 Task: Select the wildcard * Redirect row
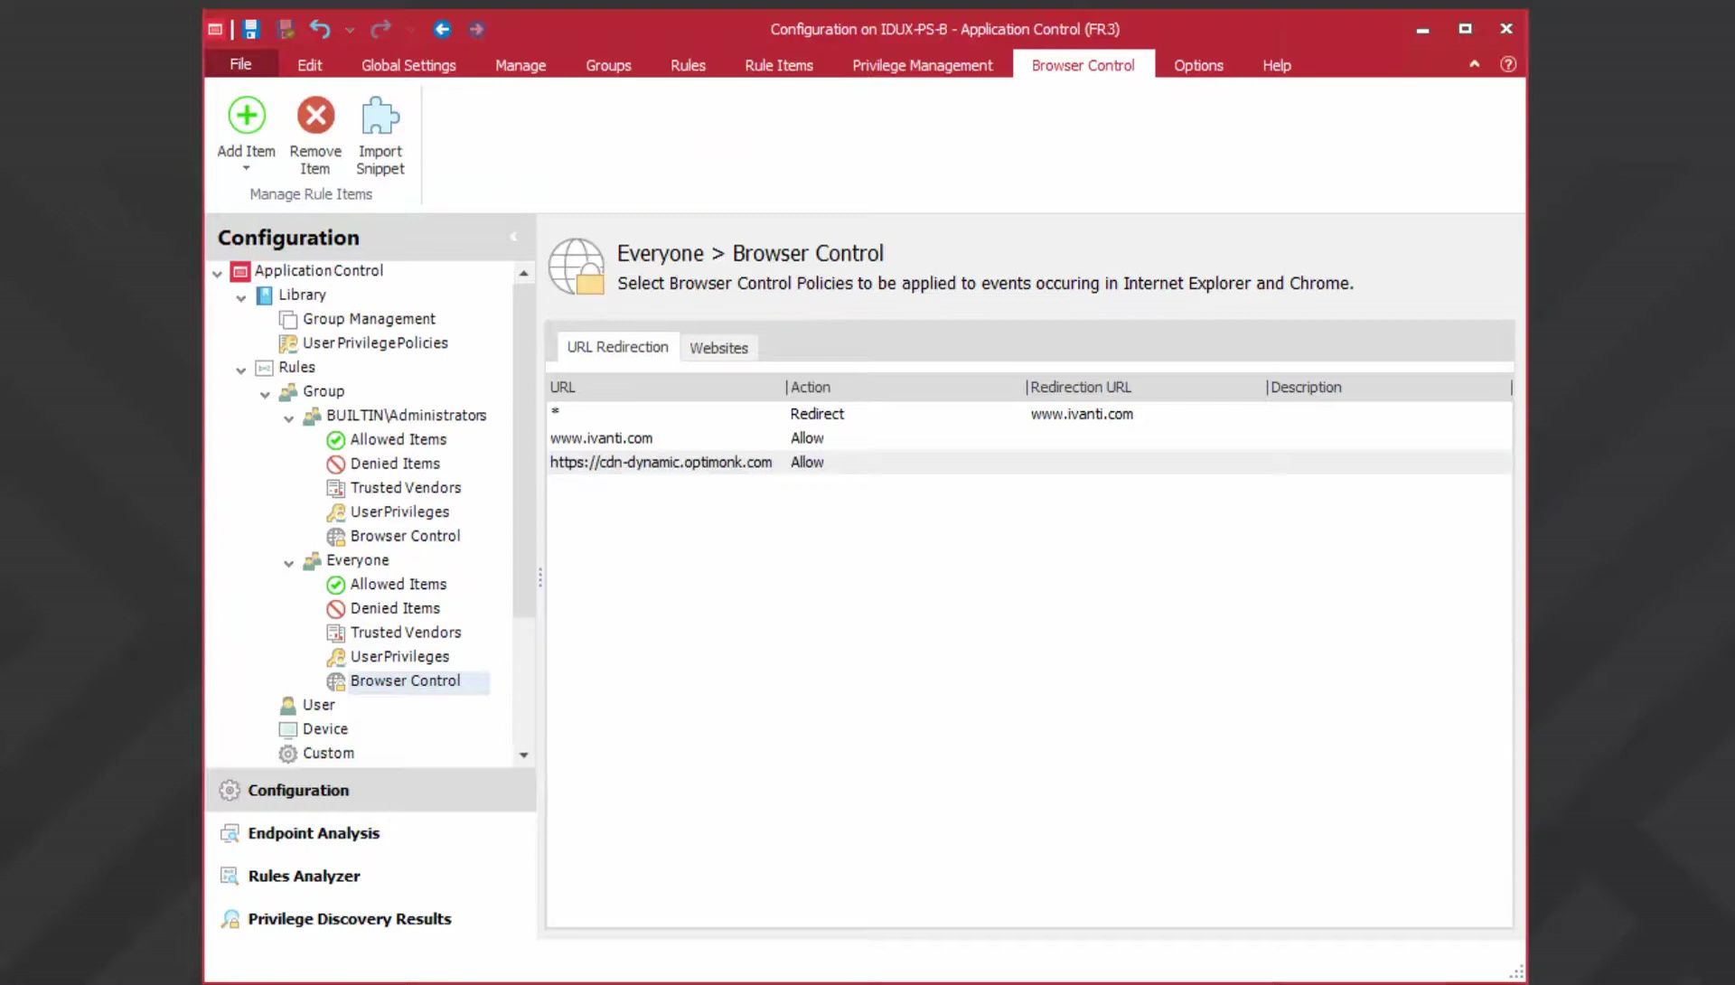coord(1028,414)
